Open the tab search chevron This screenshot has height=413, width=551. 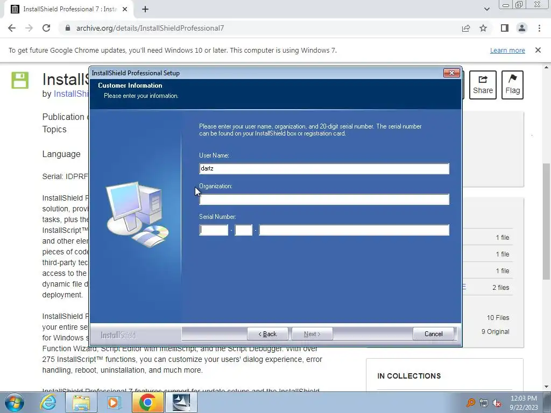[486, 9]
